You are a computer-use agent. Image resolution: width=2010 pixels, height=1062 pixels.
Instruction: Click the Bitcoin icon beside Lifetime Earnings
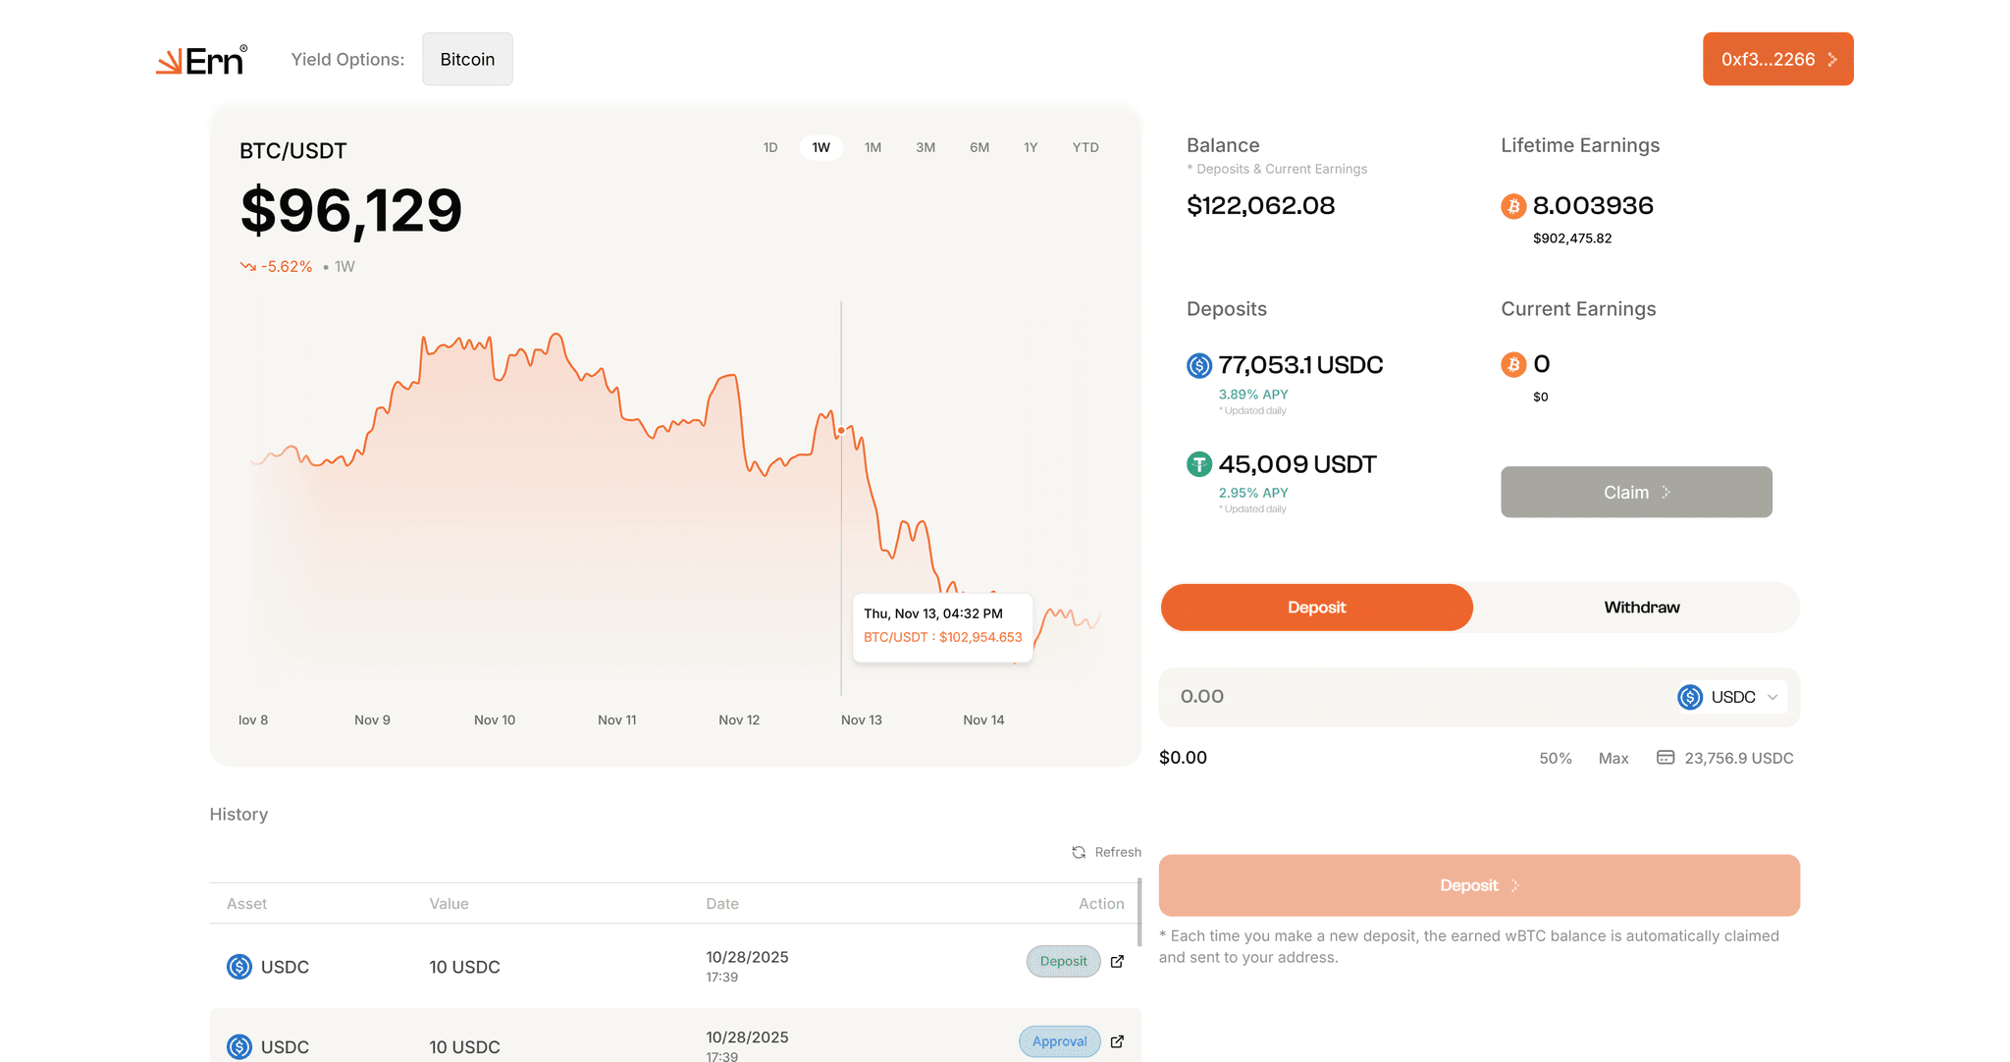(x=1514, y=206)
